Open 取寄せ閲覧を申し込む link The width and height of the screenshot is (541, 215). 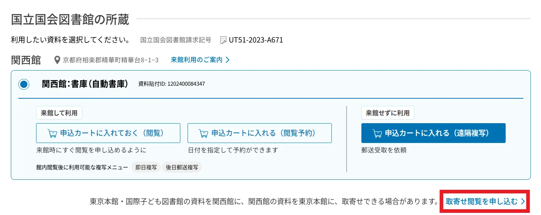point(485,201)
